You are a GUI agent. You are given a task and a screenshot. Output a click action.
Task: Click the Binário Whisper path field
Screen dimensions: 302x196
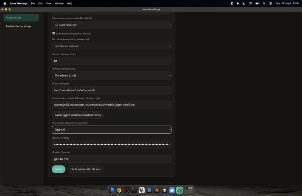point(111,90)
